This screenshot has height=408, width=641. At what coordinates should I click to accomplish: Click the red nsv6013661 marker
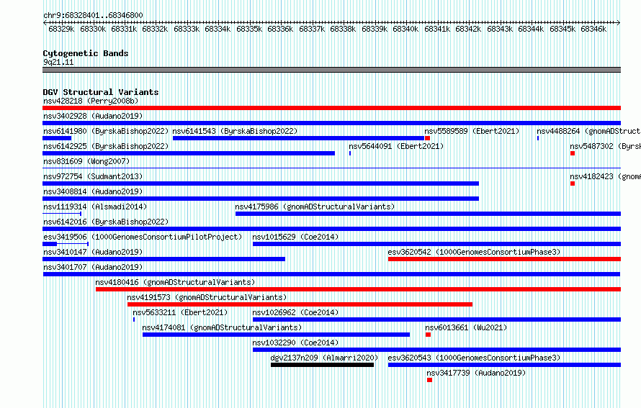(428, 335)
